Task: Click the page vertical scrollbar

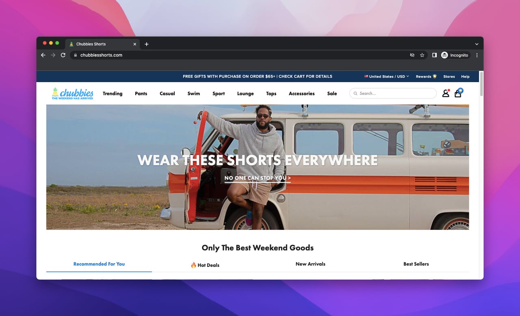Action: pyautogui.click(x=481, y=85)
